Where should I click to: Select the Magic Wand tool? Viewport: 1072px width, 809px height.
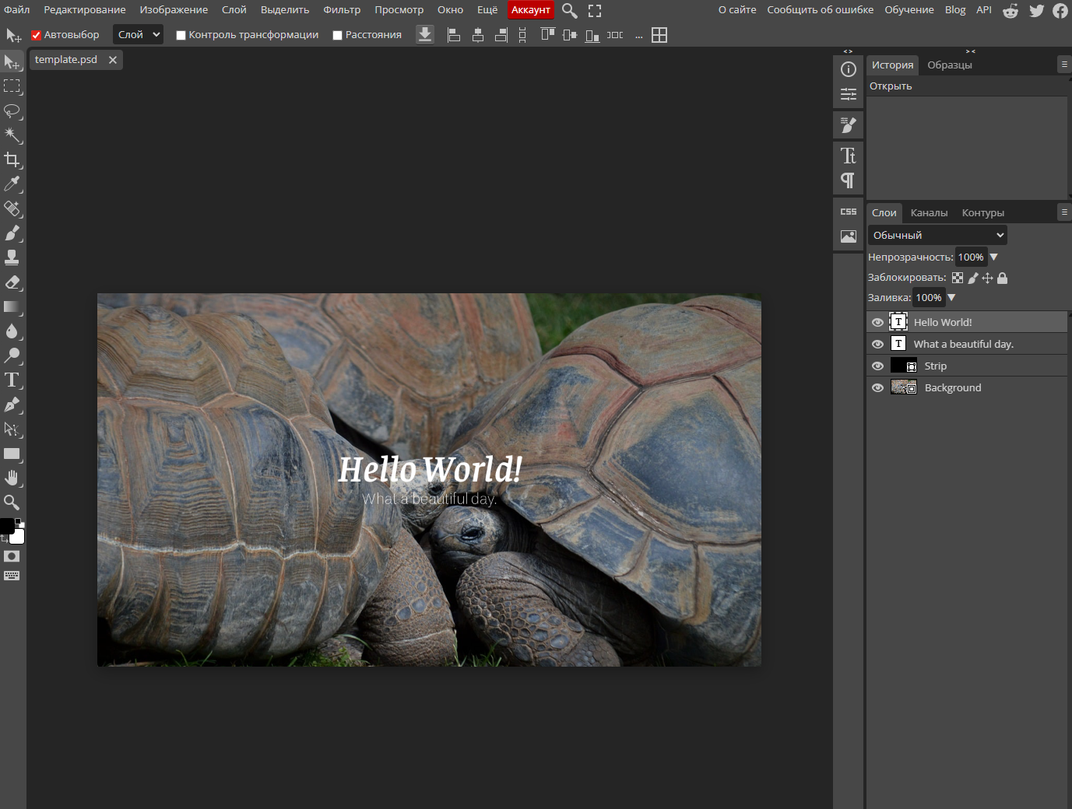(12, 135)
